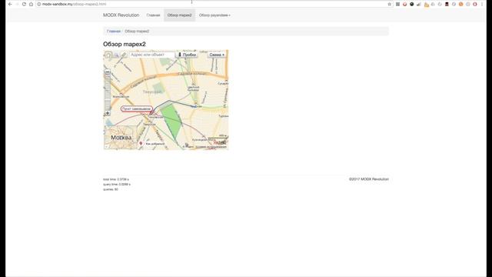
Task: Click the Москва mini overview map
Action: pos(121,137)
